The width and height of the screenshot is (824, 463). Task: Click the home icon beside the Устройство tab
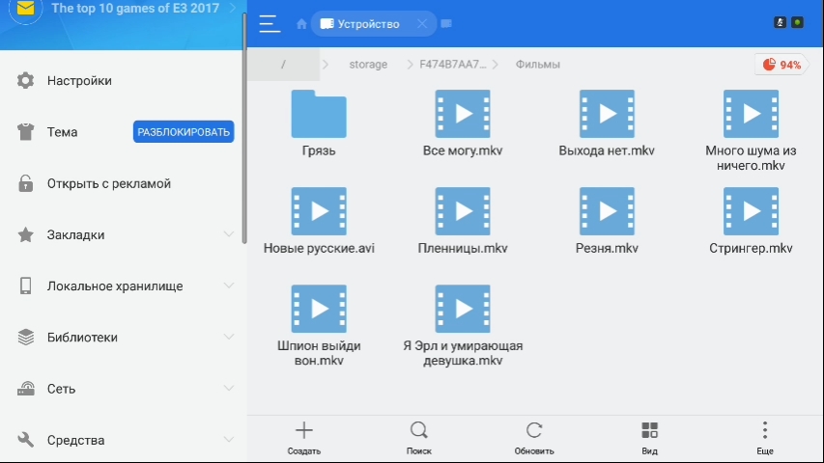pos(302,24)
